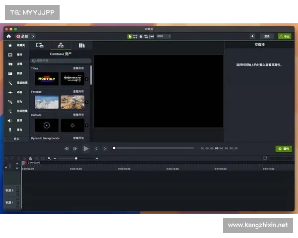Click the download arrow icon next to 登录
This screenshot has height=238, width=298.
pos(252,36)
